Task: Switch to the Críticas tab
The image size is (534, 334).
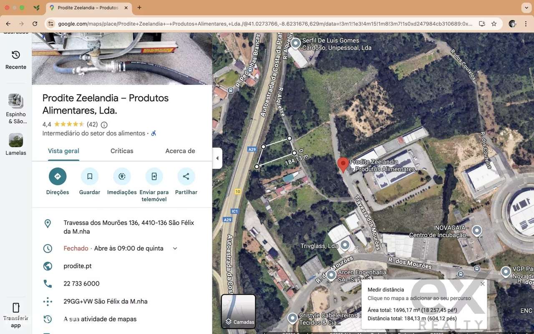Action: click(121, 151)
